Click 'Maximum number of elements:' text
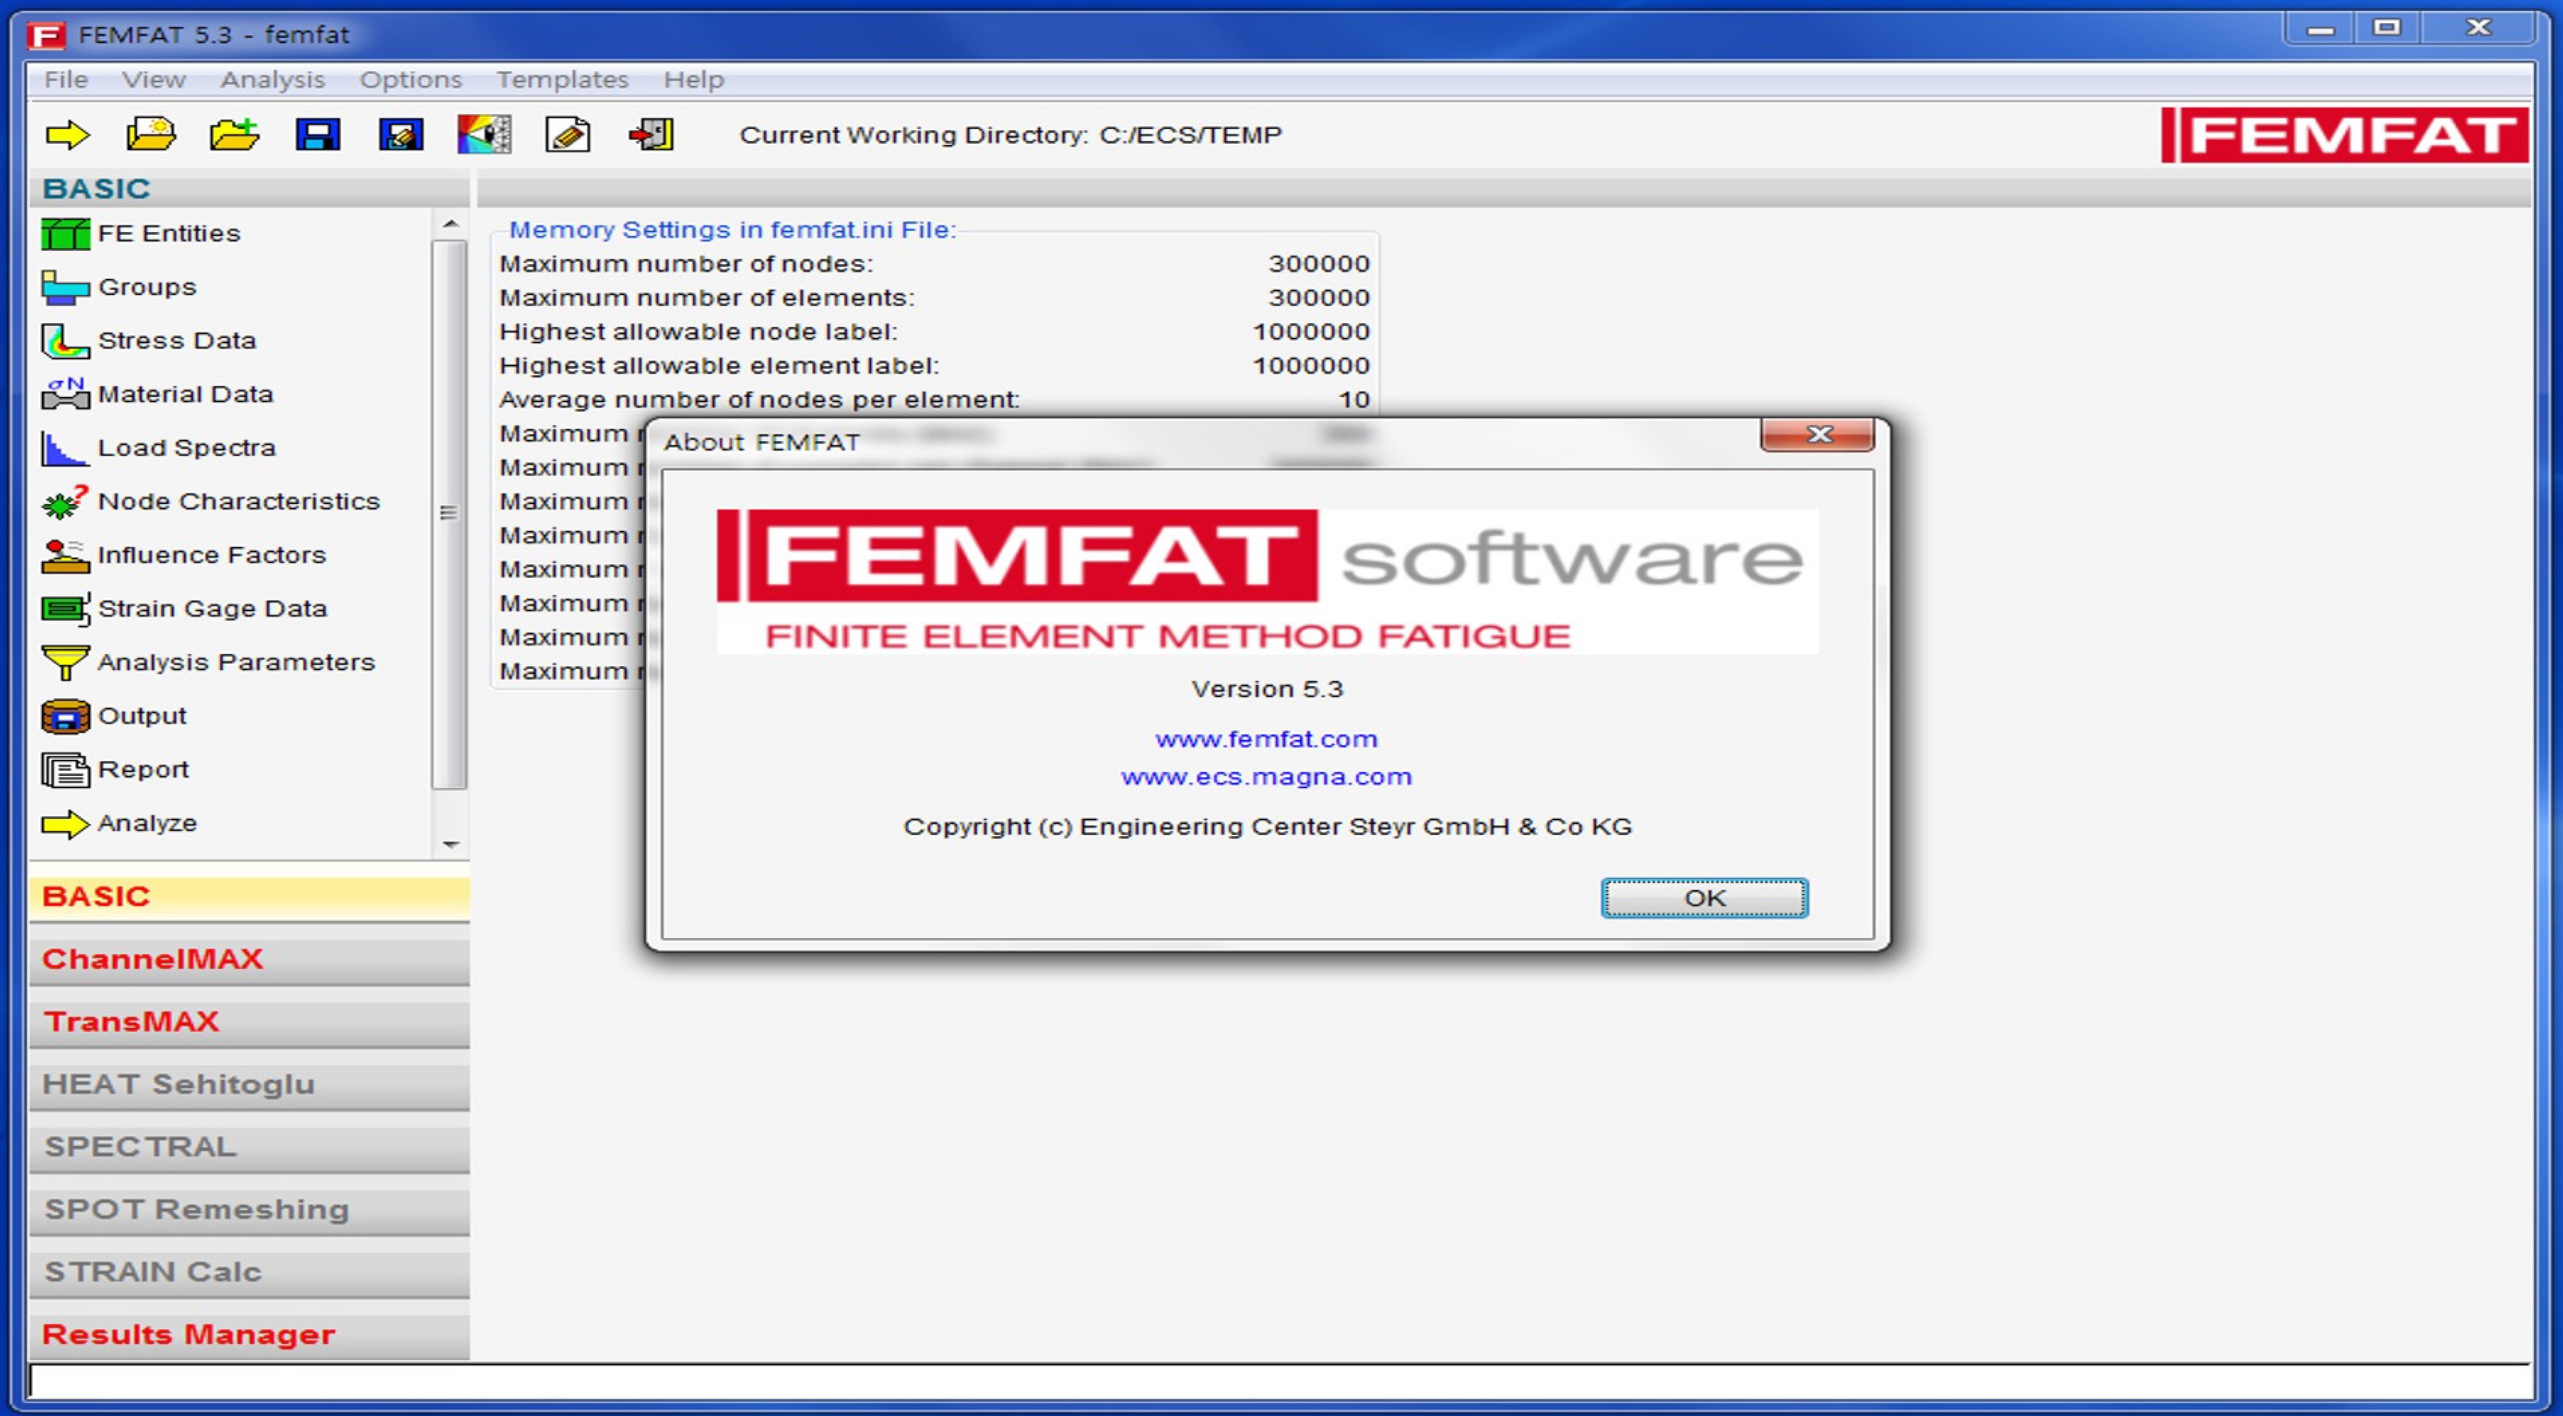2563x1416 pixels. [707, 299]
